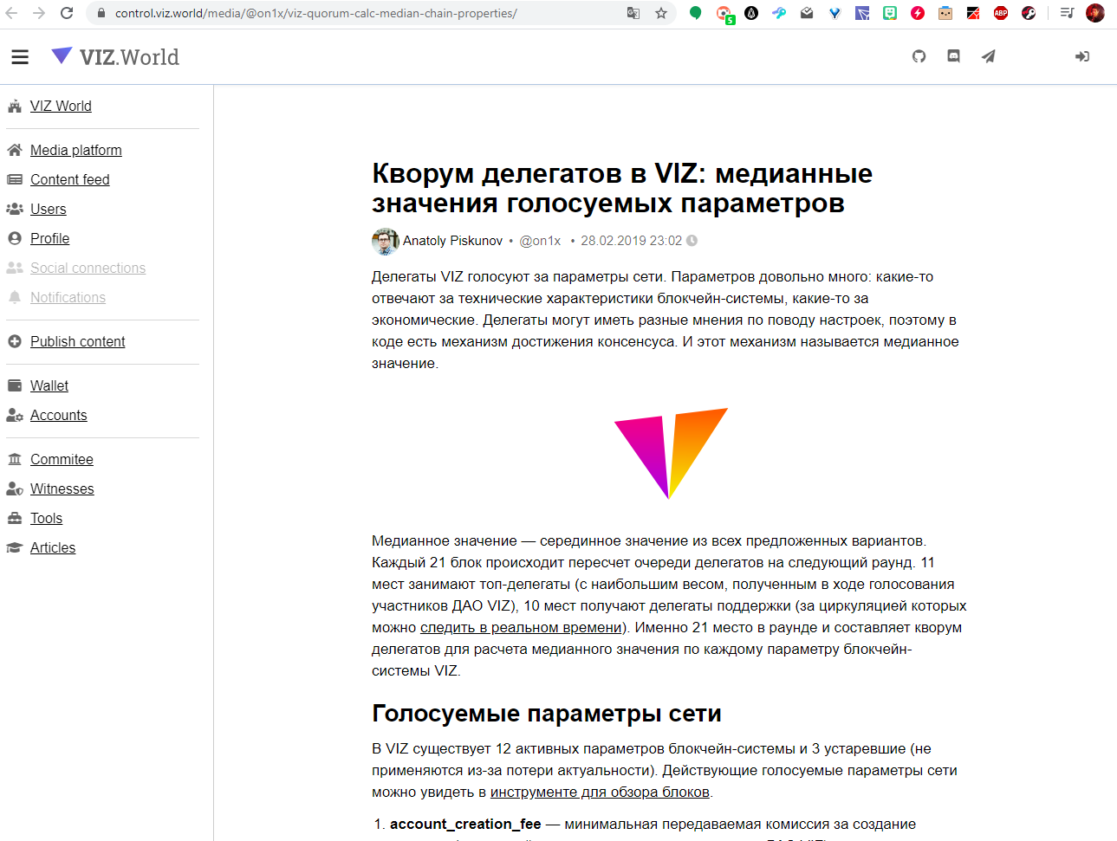Open the 'инструменте для обзора блоков' link
Viewport: 1117px width, 841px height.
(600, 792)
